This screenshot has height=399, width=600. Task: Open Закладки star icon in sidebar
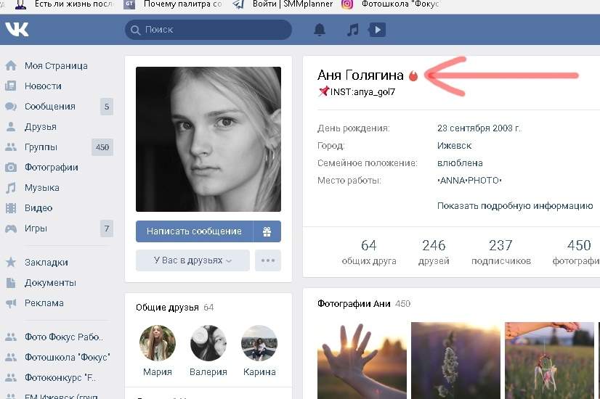[x=11, y=262]
